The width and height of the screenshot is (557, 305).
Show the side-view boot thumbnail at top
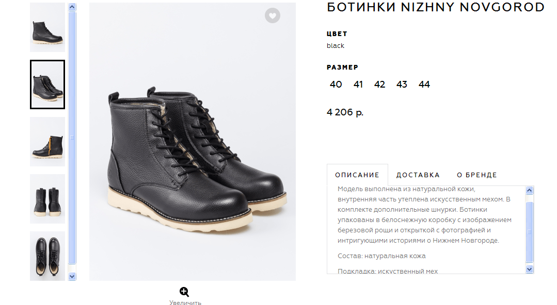click(x=47, y=28)
